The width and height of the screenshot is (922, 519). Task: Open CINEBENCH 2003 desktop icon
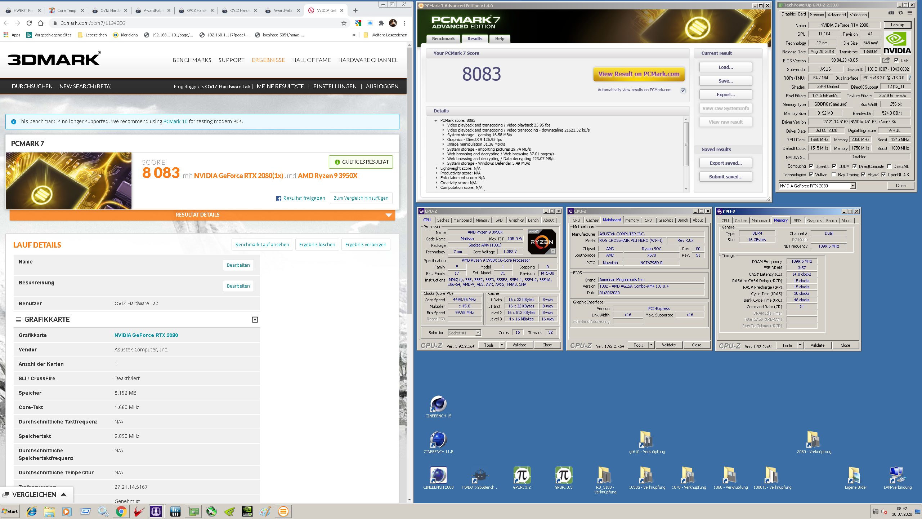pos(438,478)
